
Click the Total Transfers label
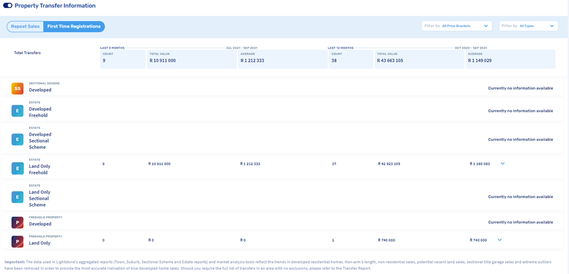tap(28, 53)
